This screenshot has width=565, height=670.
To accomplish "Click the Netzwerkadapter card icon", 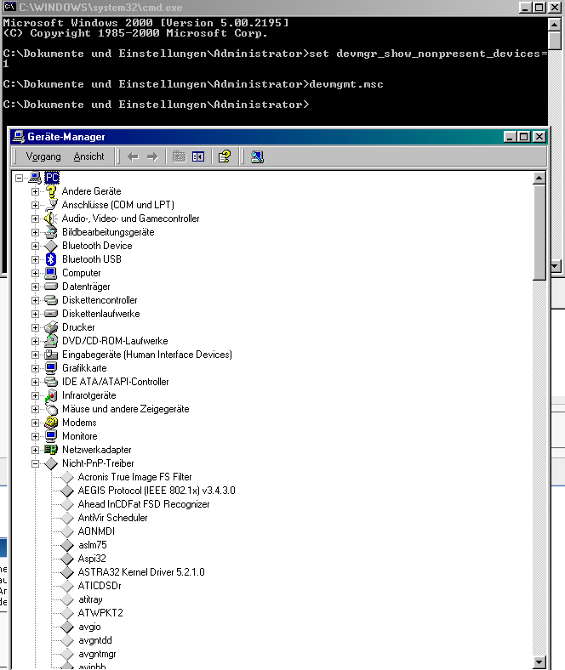I will [x=51, y=450].
